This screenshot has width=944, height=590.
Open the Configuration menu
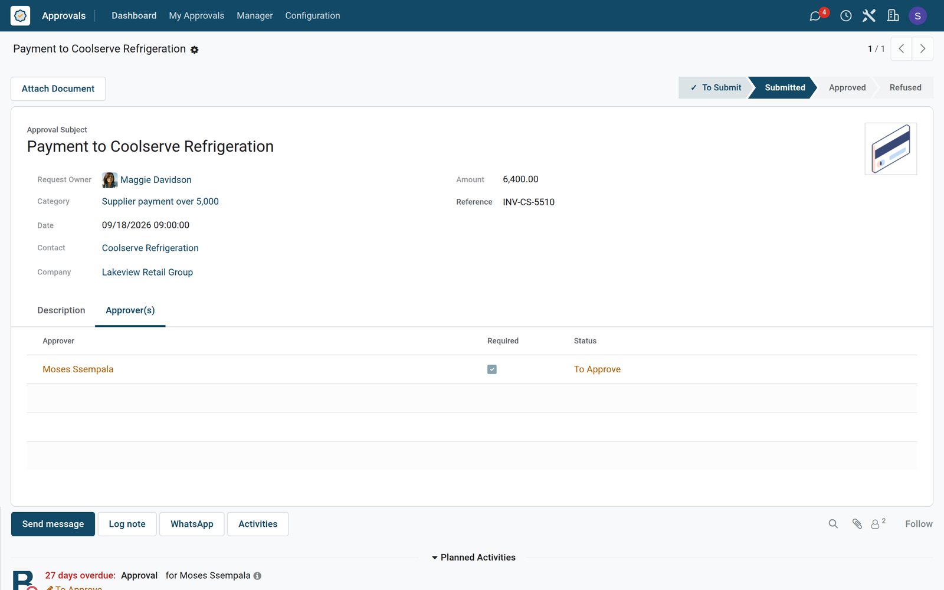pos(313,16)
